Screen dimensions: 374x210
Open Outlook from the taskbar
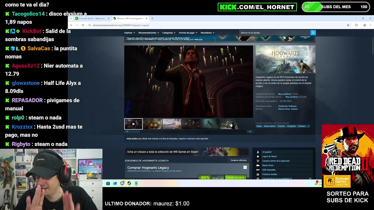(x=115, y=183)
